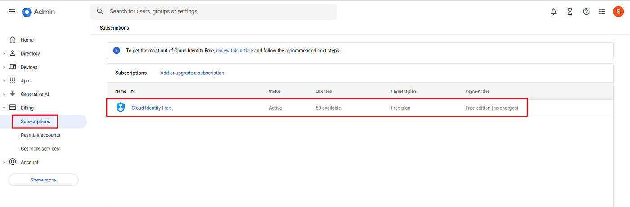630x207 pixels.
Task: Click the Show more button
Action: click(x=43, y=180)
